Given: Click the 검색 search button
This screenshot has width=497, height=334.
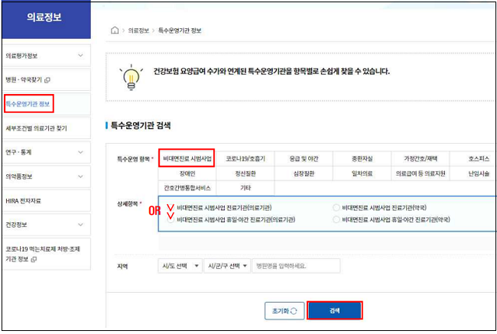Looking at the screenshot, I should click(334, 310).
